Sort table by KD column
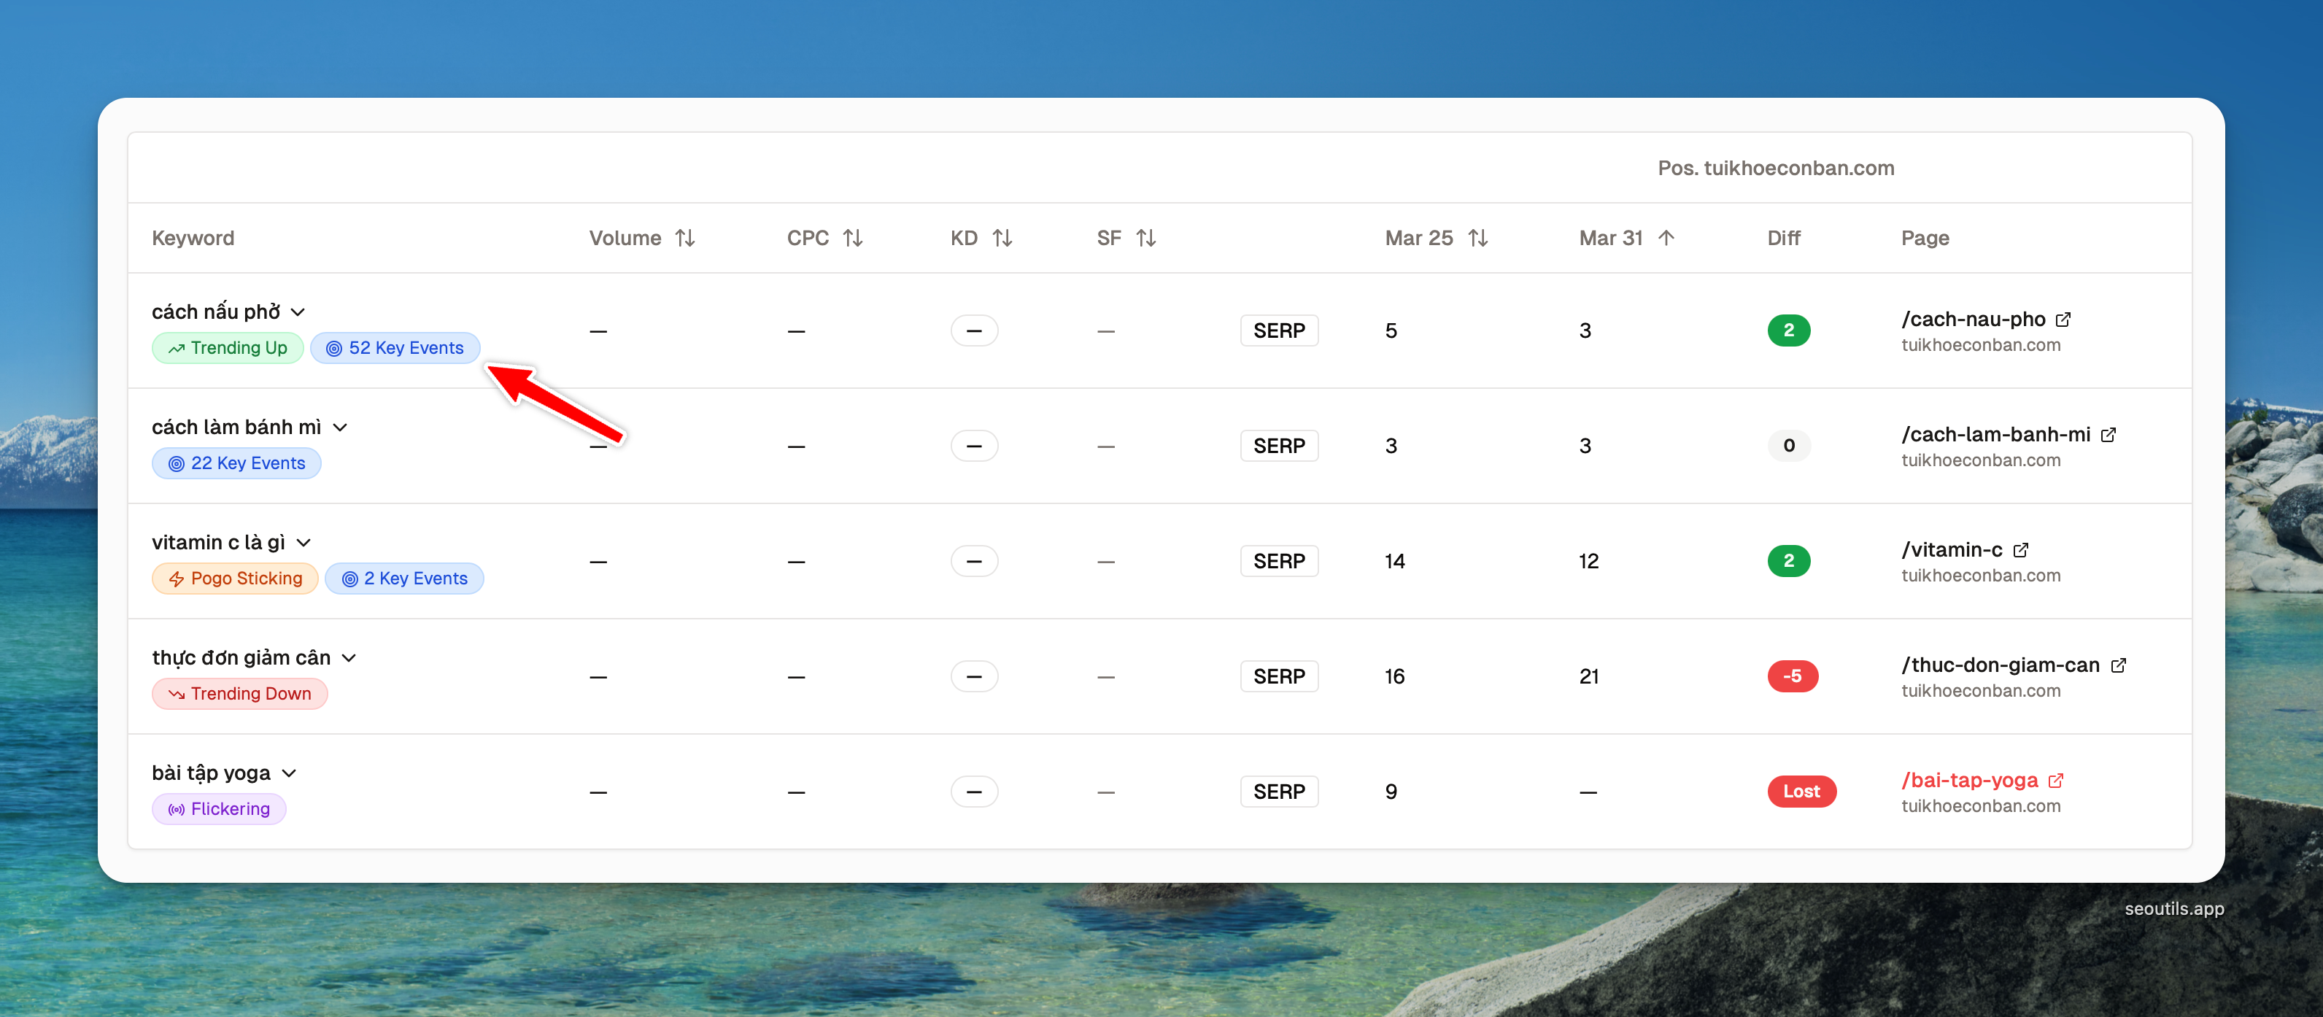 click(1002, 238)
